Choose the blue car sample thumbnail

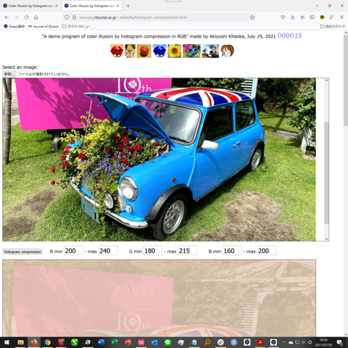[191, 51]
